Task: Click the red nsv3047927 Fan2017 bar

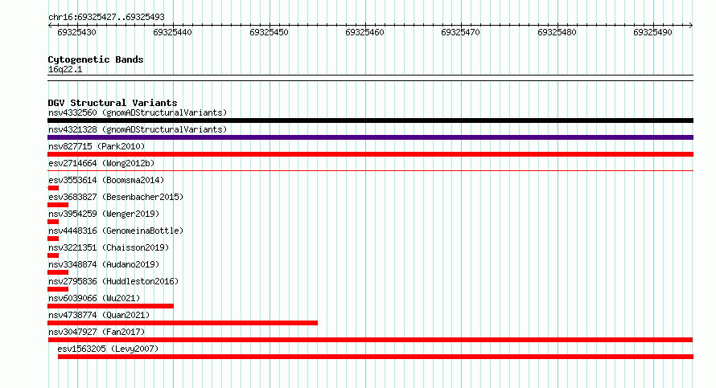Action: 370,340
